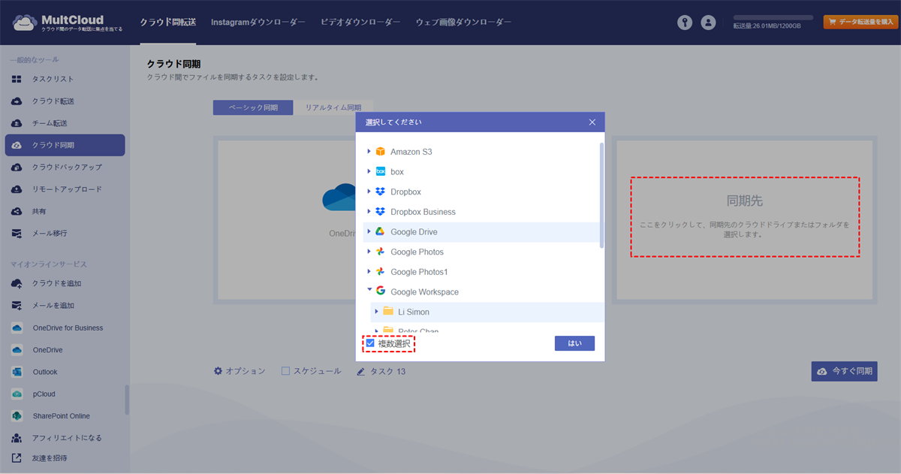This screenshot has width=901, height=474.
Task: Click the dialog list vertical scrollbar
Action: click(601, 195)
